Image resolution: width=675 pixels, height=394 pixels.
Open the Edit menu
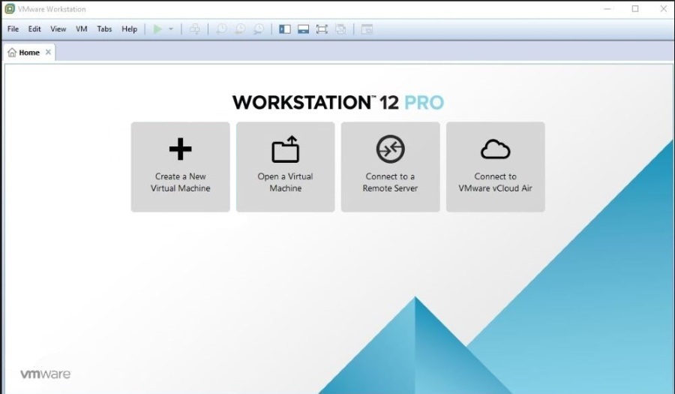coord(34,29)
